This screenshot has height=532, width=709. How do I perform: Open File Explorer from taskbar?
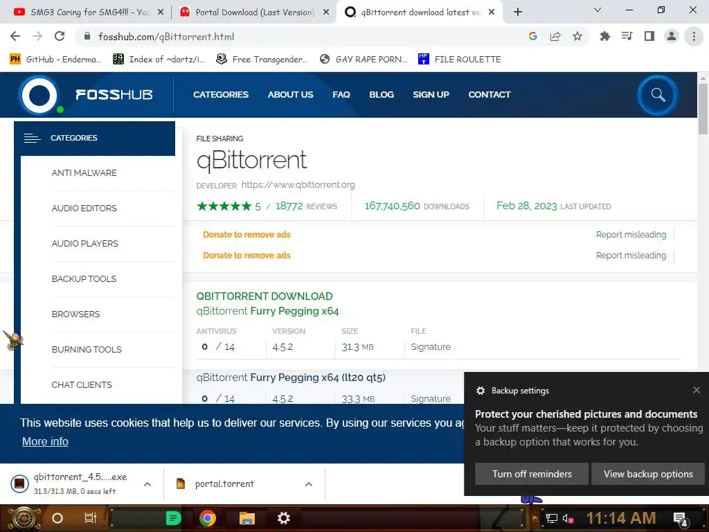(x=247, y=518)
